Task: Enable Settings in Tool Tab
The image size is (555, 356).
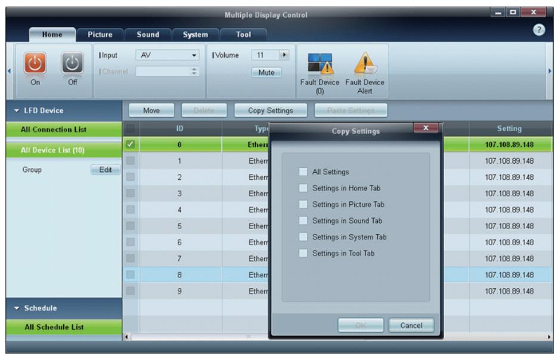Action: click(303, 253)
